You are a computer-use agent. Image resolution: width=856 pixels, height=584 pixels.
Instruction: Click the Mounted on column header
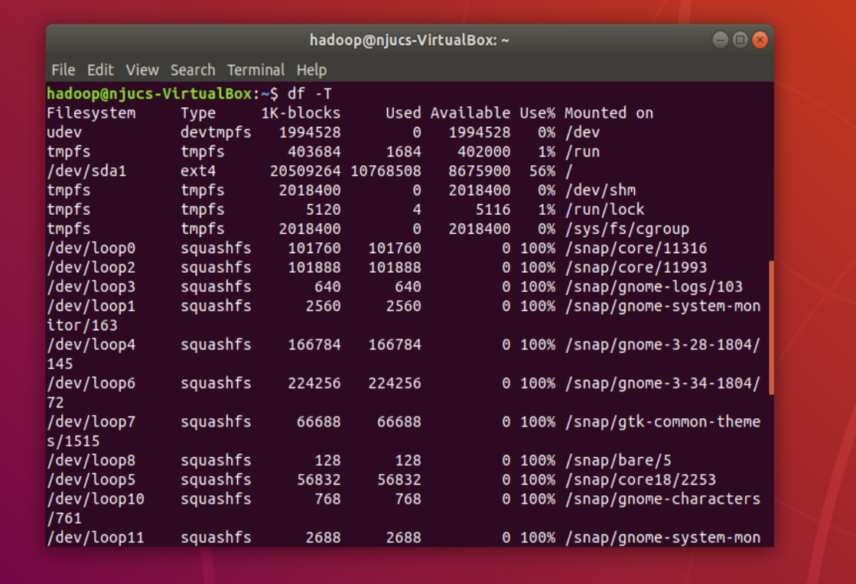point(609,113)
